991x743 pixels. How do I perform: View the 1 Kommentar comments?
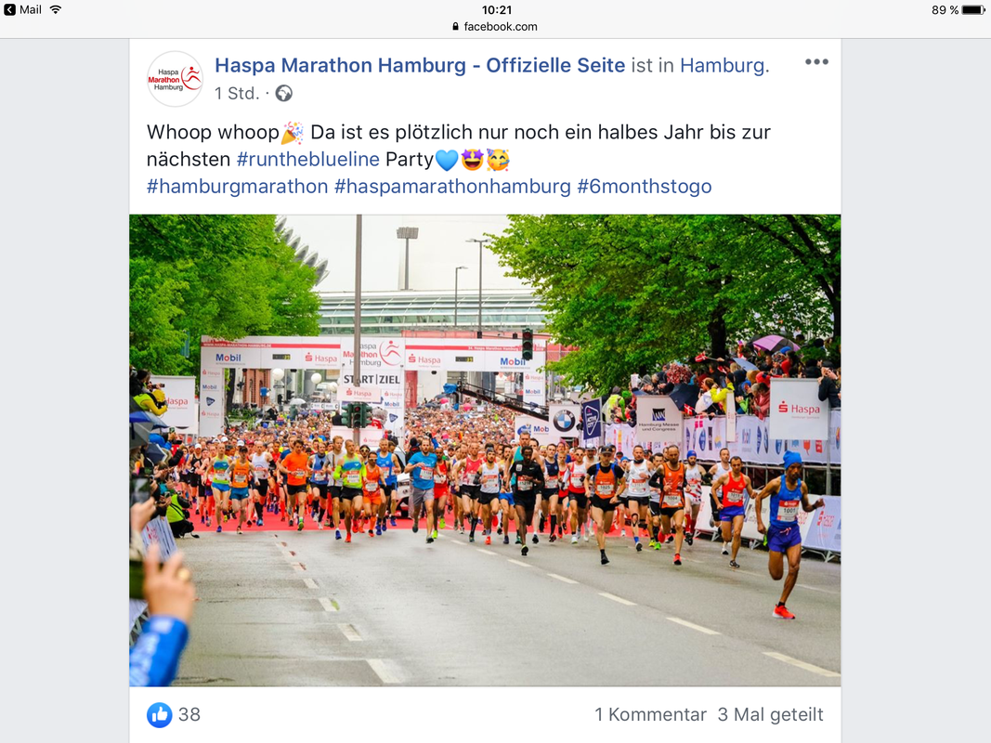(650, 714)
